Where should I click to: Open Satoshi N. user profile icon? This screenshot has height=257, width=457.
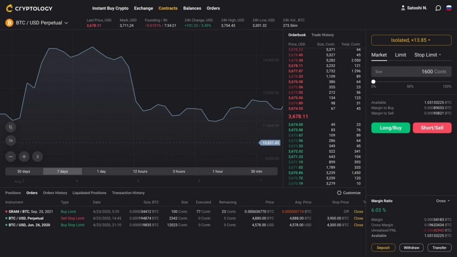(x=403, y=8)
